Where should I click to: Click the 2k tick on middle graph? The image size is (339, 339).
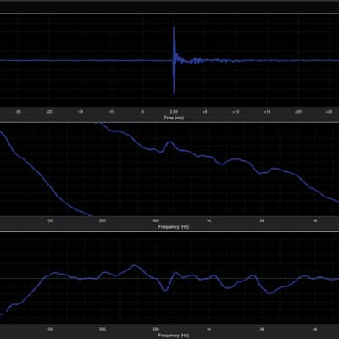pos(262,220)
